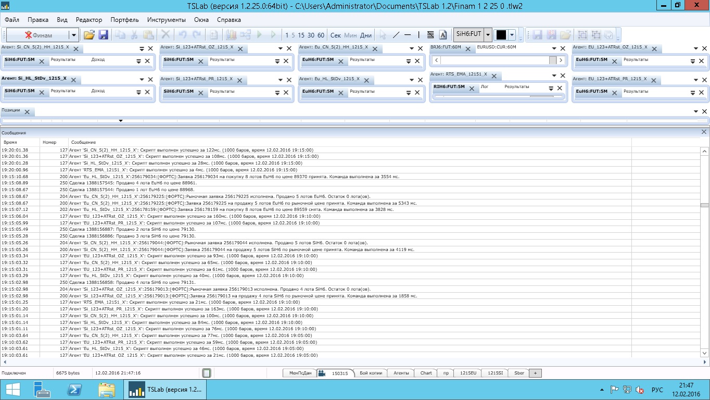710x400 pixels.
Task: Open the color picker dropdown arrow
Action: click(x=513, y=35)
